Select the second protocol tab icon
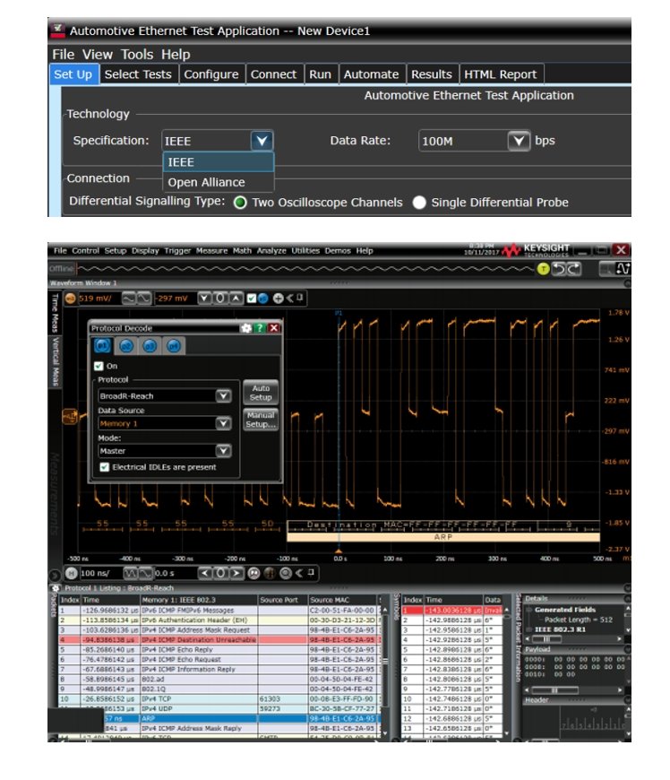The image size is (670, 780). click(125, 345)
